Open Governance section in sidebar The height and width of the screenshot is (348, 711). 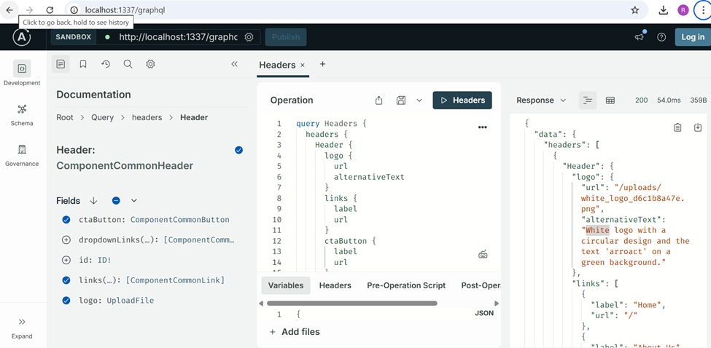[x=22, y=156]
